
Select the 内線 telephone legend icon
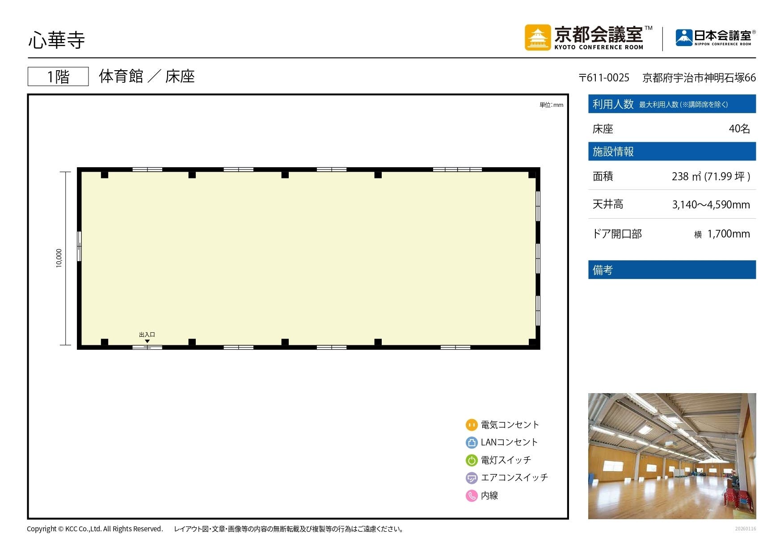point(472,496)
